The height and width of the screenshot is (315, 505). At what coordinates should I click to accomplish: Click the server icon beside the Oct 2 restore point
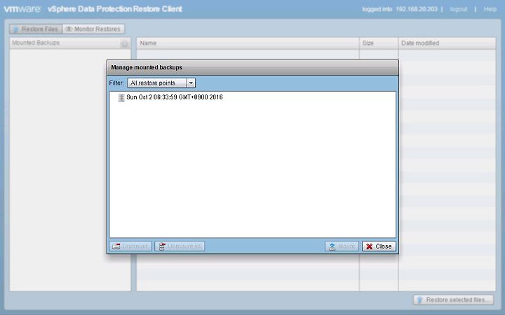pyautogui.click(x=121, y=97)
